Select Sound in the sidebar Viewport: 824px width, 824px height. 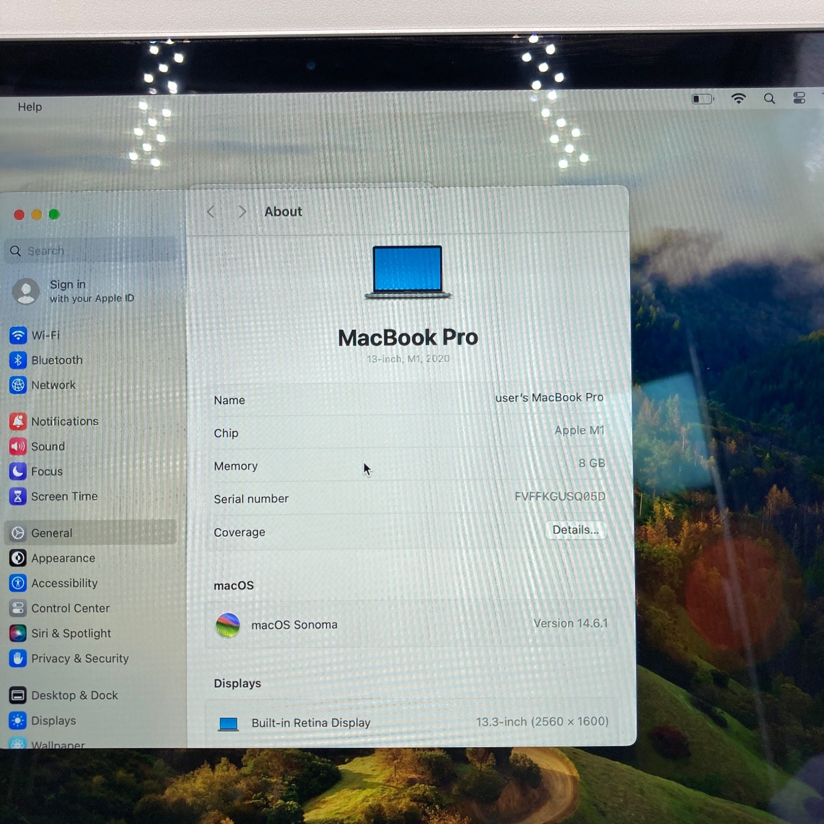pyautogui.click(x=47, y=446)
